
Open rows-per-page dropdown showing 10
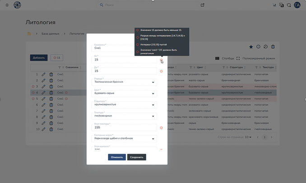click(x=248, y=137)
